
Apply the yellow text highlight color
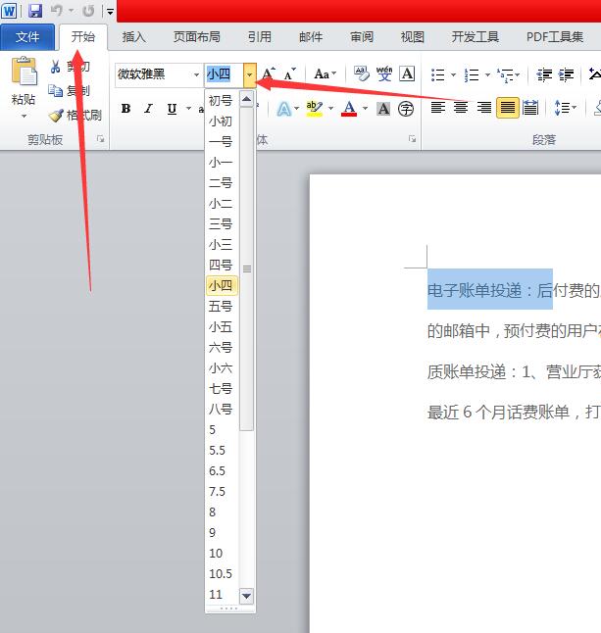coord(315,109)
